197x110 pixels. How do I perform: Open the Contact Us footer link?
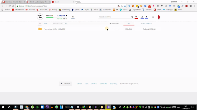coord(94,84)
